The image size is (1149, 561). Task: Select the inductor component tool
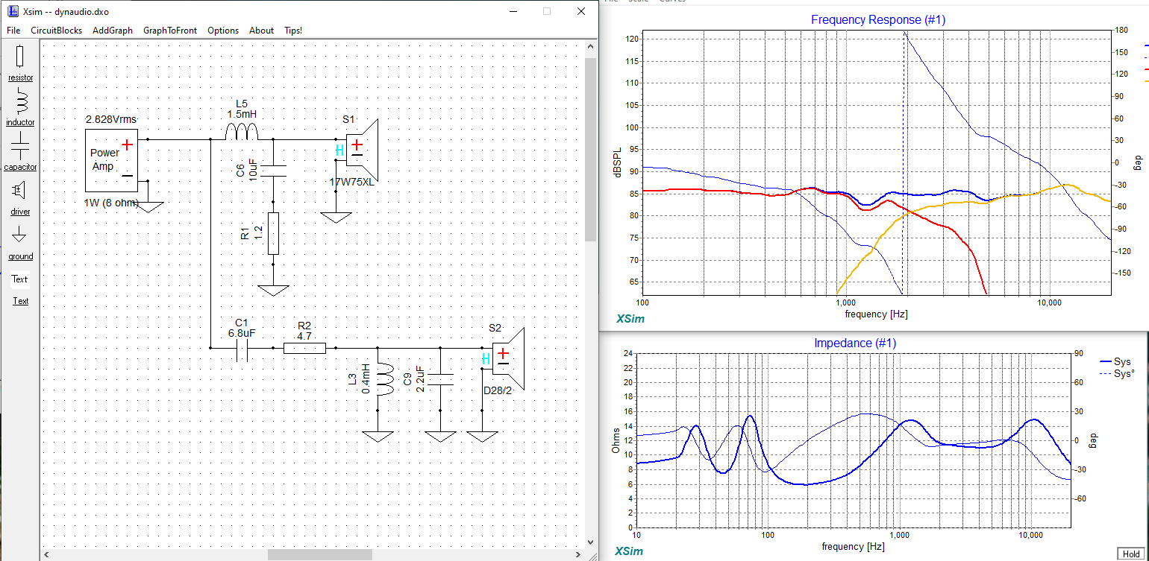20,108
